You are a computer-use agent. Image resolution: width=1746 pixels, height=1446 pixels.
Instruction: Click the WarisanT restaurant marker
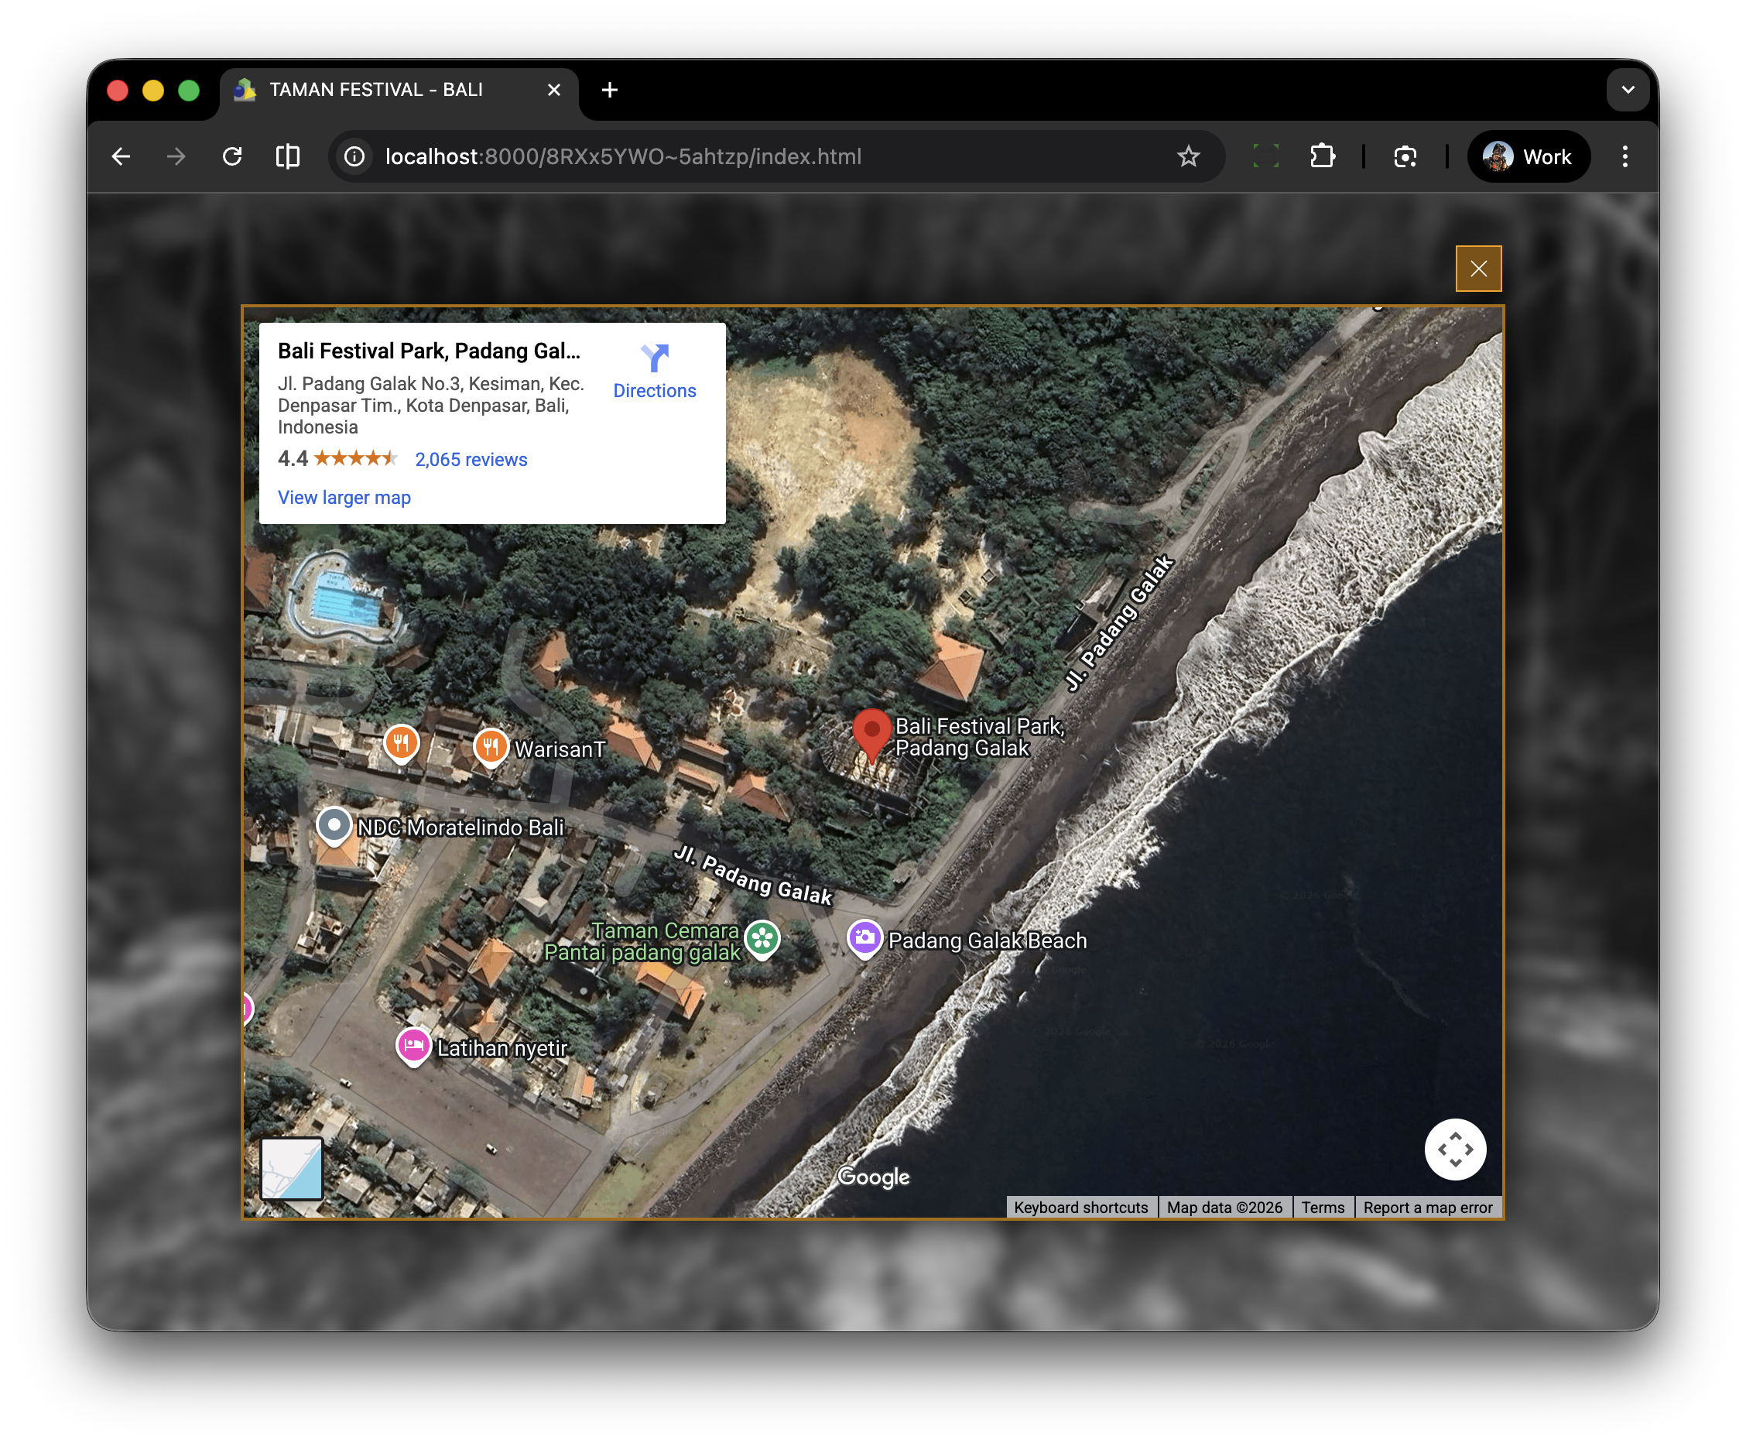pos(491,746)
